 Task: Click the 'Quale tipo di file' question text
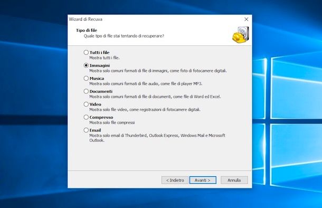pyautogui.click(x=124, y=36)
